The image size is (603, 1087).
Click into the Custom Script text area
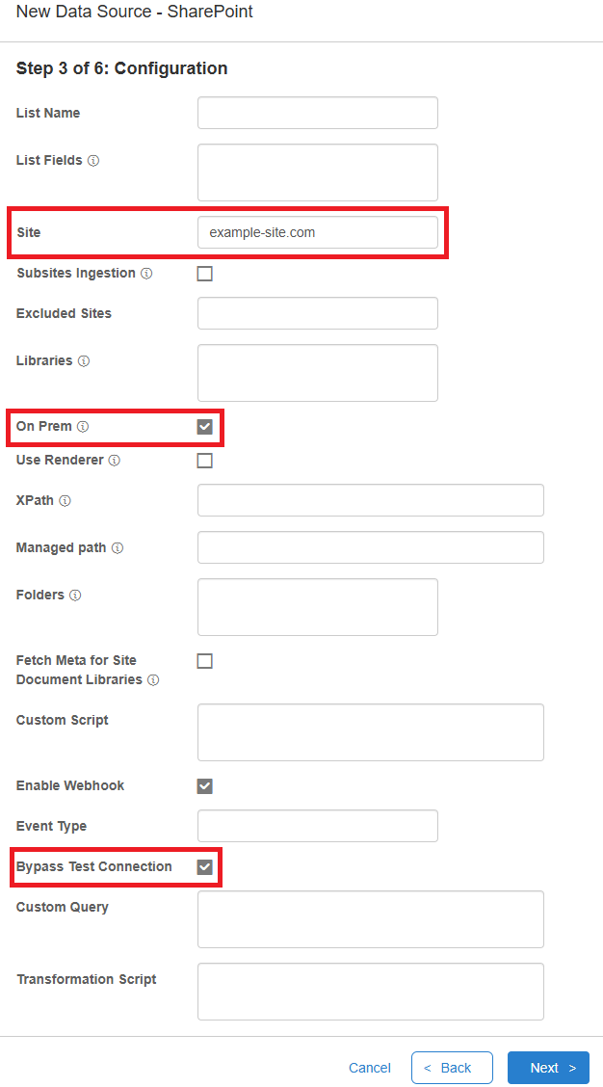click(371, 732)
